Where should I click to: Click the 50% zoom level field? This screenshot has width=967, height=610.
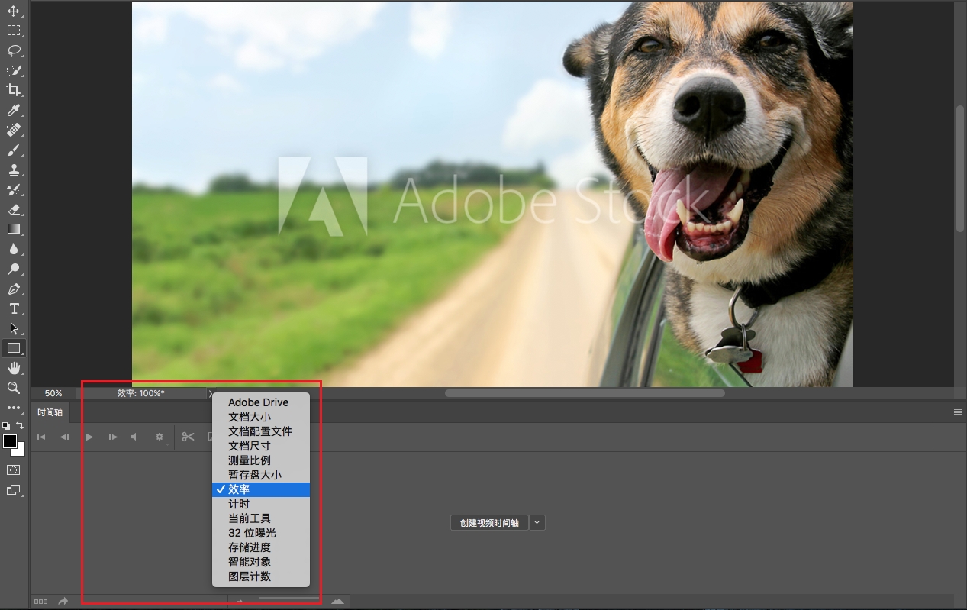[53, 393]
